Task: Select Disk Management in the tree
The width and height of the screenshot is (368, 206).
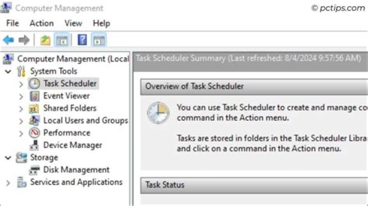Action: (x=76, y=170)
